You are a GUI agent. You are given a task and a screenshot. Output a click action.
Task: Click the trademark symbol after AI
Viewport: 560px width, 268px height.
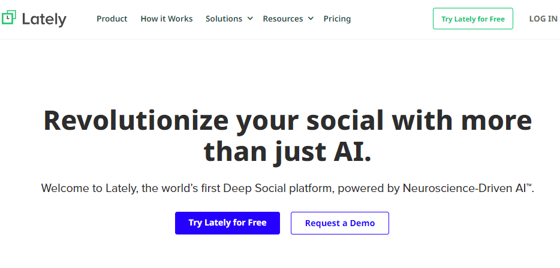point(529,186)
